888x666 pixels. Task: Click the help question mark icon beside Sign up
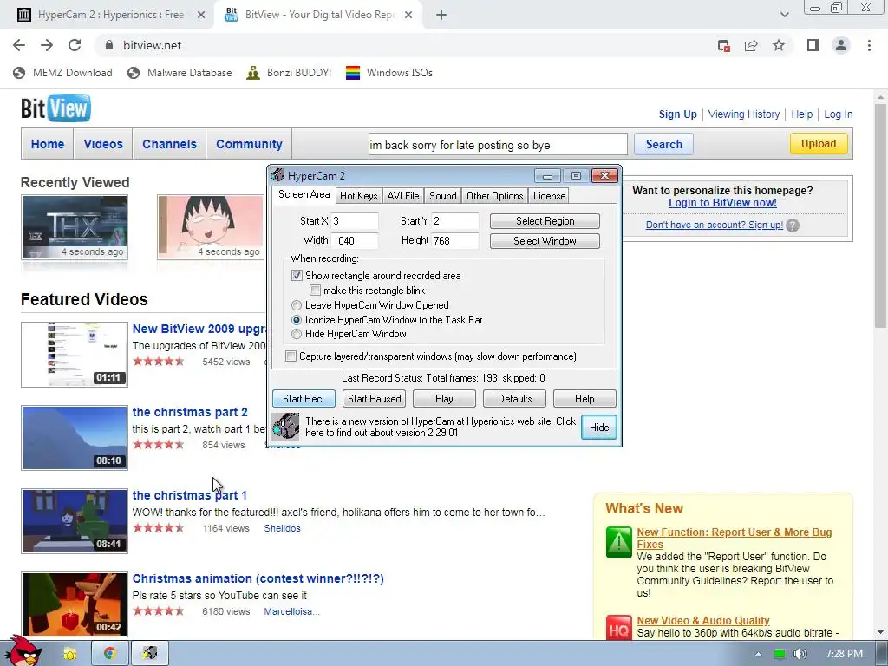click(x=793, y=225)
